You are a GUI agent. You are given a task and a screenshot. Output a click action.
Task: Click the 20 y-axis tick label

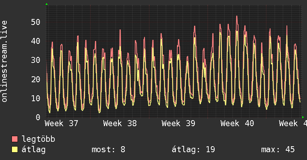[x=36, y=79]
